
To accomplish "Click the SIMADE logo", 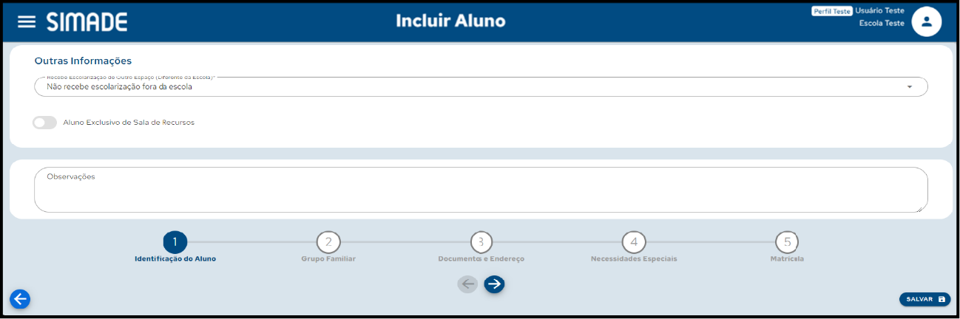I will 87,22.
